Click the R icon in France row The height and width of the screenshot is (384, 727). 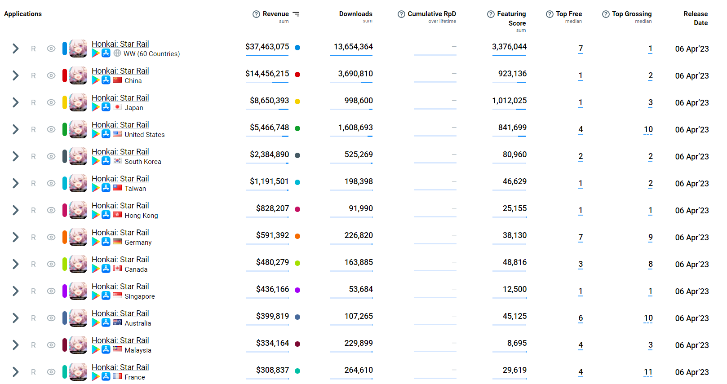pos(33,372)
